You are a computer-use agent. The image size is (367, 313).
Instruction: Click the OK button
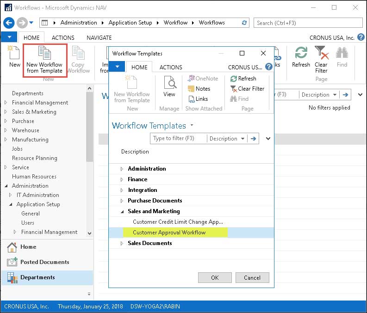[215, 277]
